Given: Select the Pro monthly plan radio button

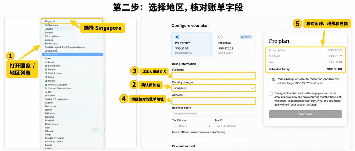Looking at the screenshot, I should 177,37.
